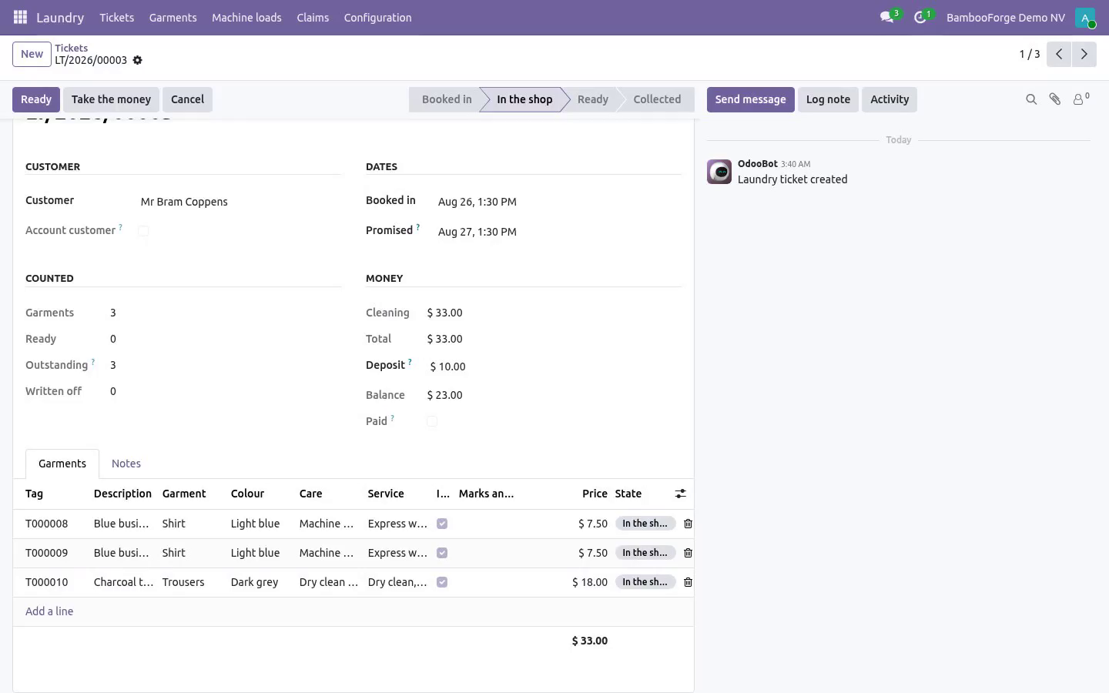Click the OdooBot avatar

(719, 172)
